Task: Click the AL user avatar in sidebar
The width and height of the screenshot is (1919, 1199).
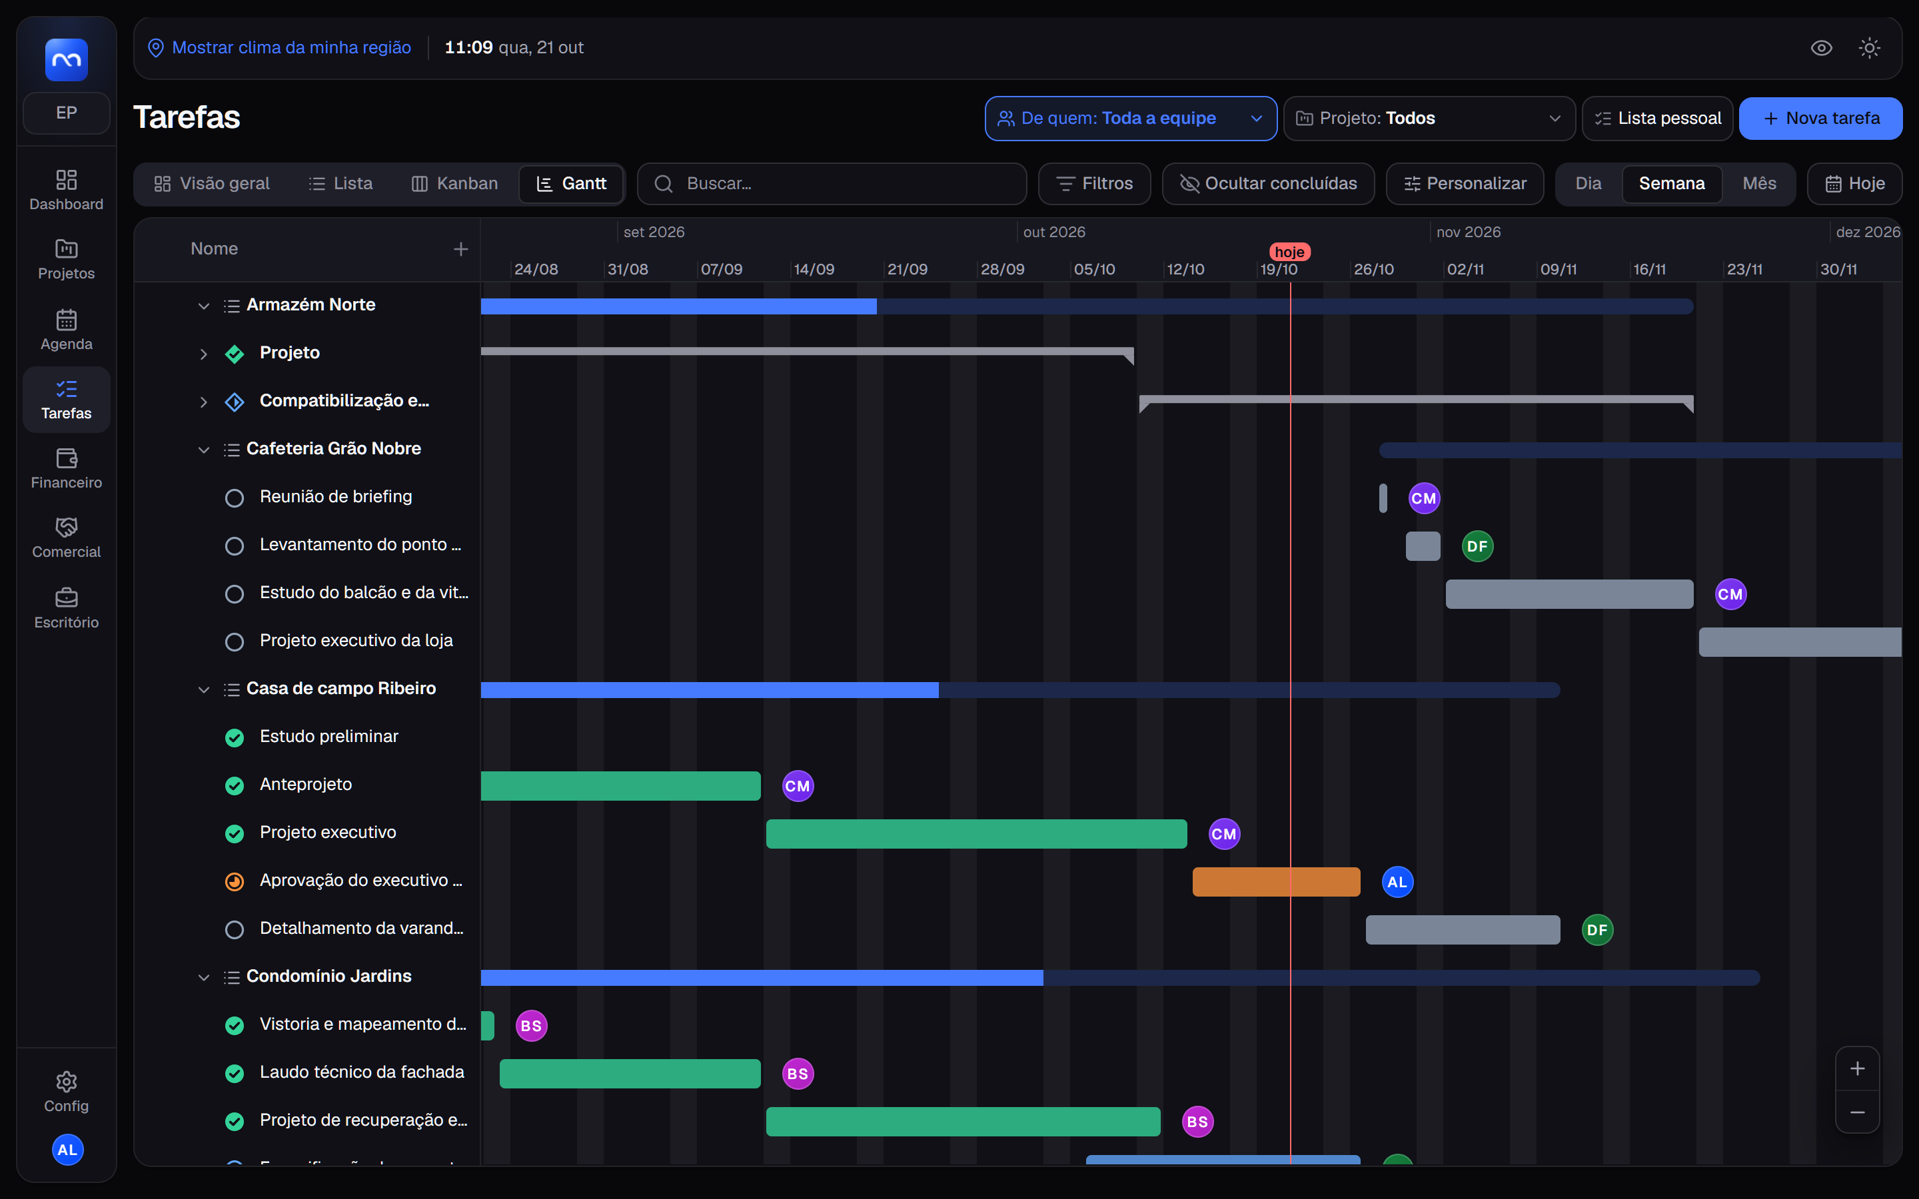Action: point(67,1149)
